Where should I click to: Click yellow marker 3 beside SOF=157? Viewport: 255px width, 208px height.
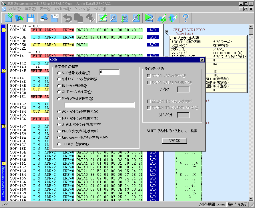pos(4,126)
